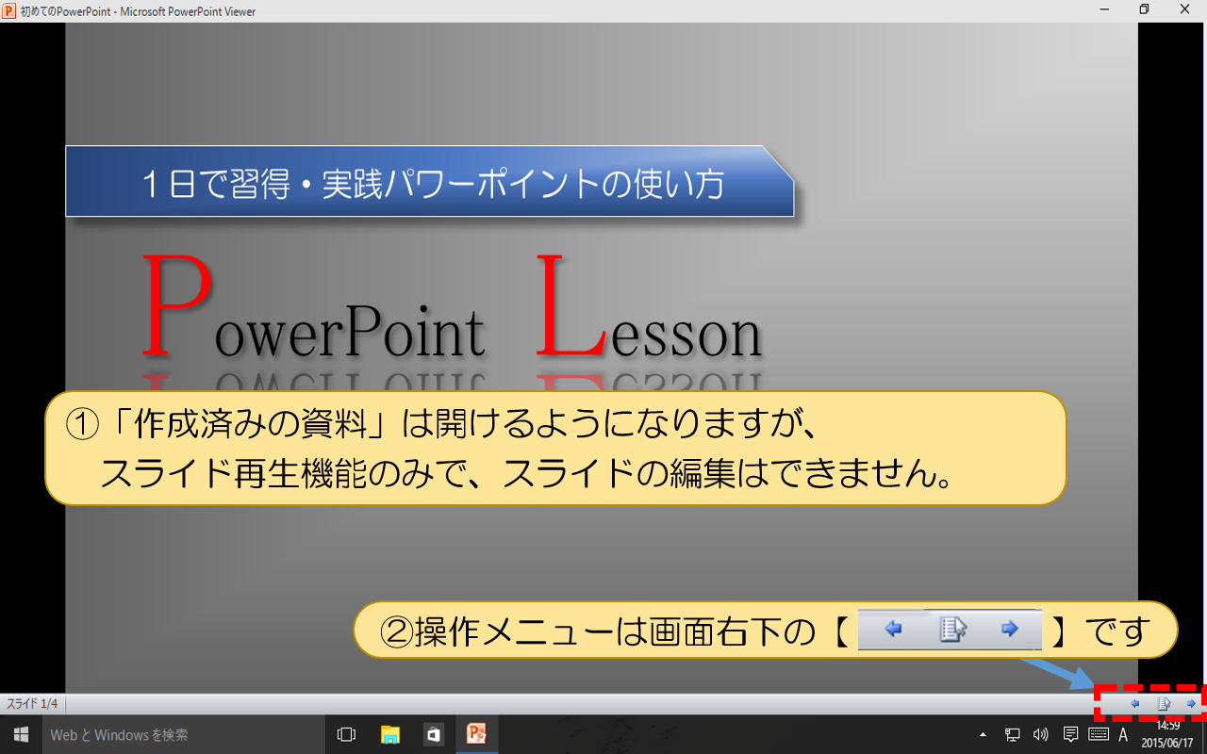
Task: Click the PowerPoint Viewer icon in title bar
Action: click(9, 10)
